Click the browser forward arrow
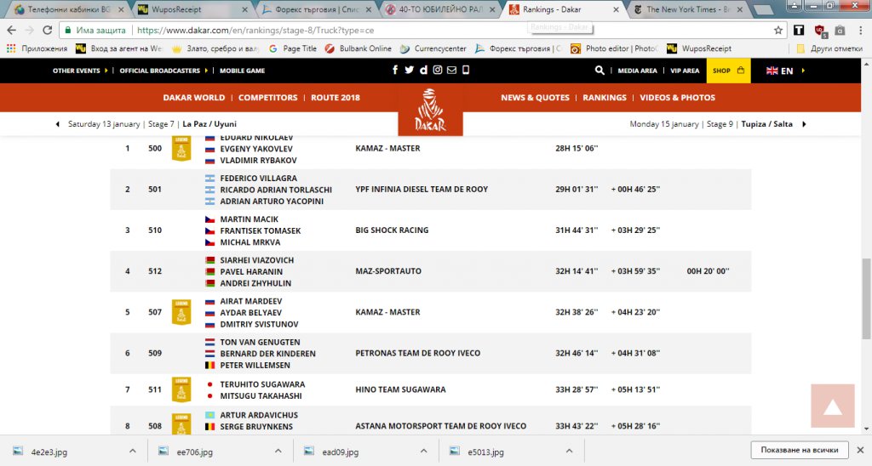Viewport: 872px width, 466px height. [30, 30]
